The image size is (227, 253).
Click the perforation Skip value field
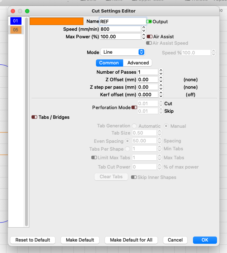pos(148,111)
